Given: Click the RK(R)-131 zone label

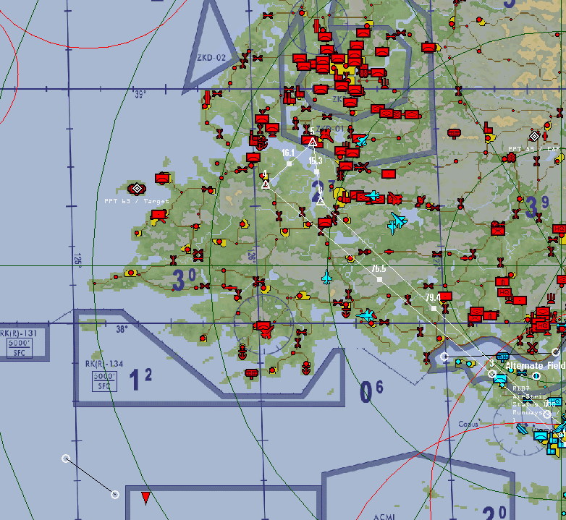Looking at the screenshot, I should 18,333.
